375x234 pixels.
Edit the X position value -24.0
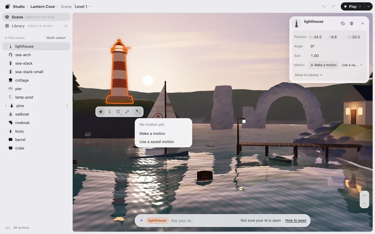pos(317,37)
